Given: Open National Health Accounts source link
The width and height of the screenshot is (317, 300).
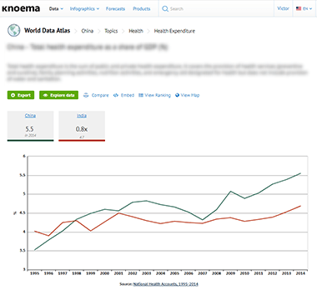Looking at the screenshot, I should pos(166,284).
